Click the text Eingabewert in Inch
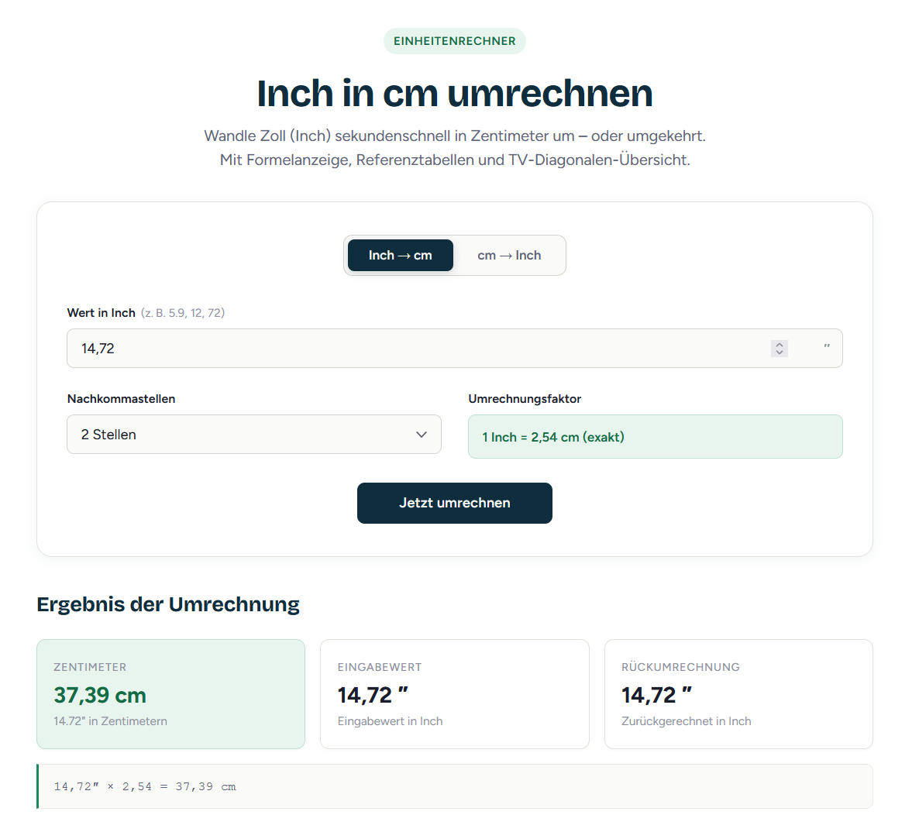Viewport: 919px width, 839px height. tap(390, 721)
